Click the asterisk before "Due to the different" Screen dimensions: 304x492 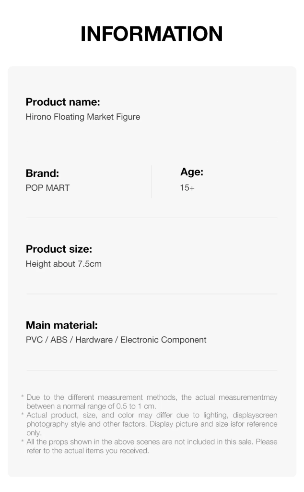(23, 396)
